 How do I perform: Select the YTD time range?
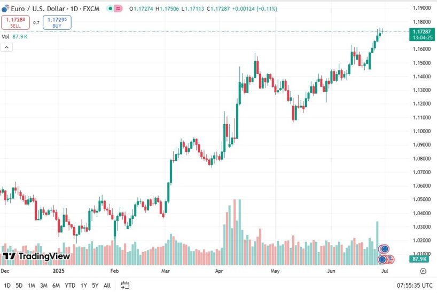coord(70,285)
